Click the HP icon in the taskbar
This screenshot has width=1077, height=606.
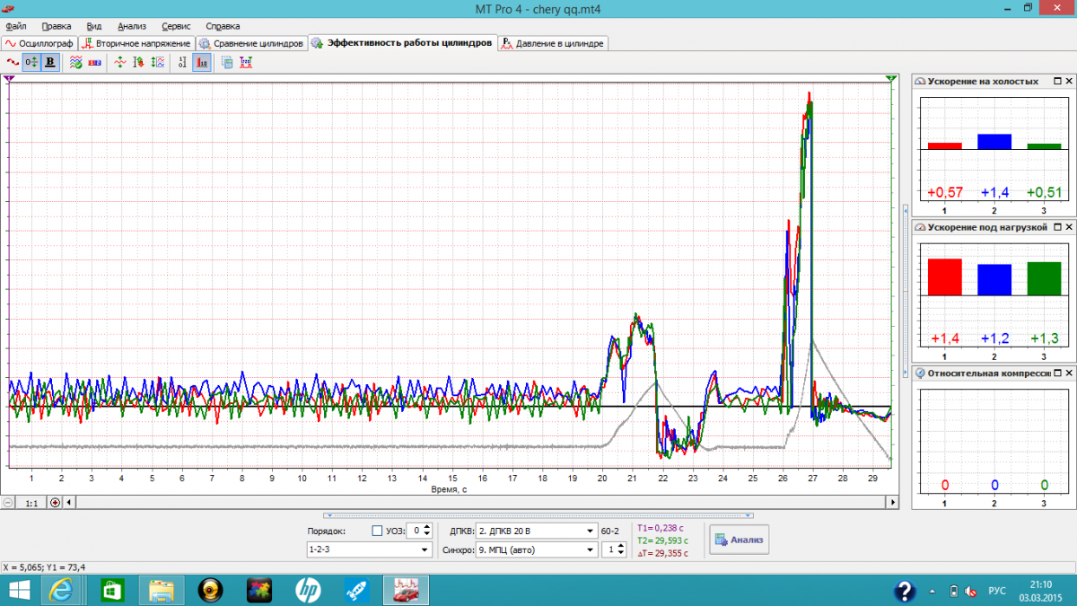[307, 590]
